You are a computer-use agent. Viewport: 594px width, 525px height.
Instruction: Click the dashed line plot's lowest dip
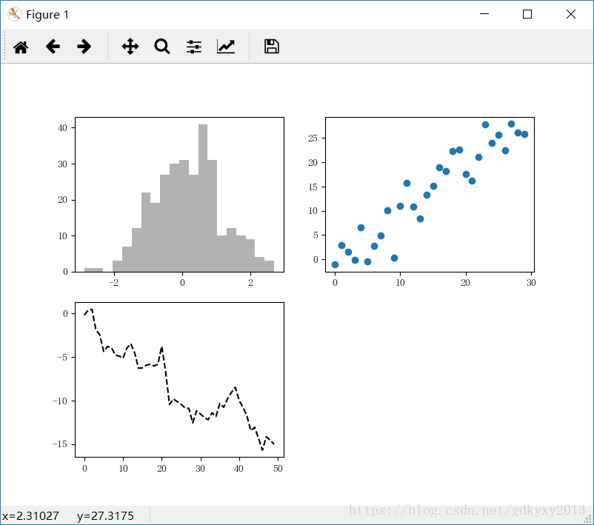(262, 449)
